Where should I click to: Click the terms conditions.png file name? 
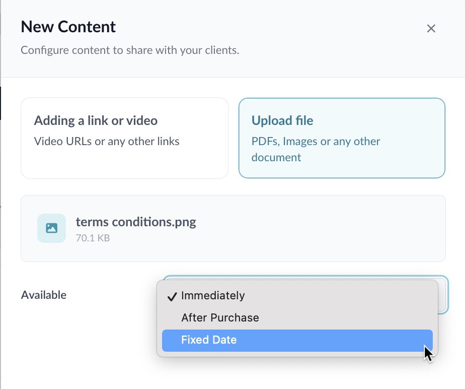pos(136,222)
